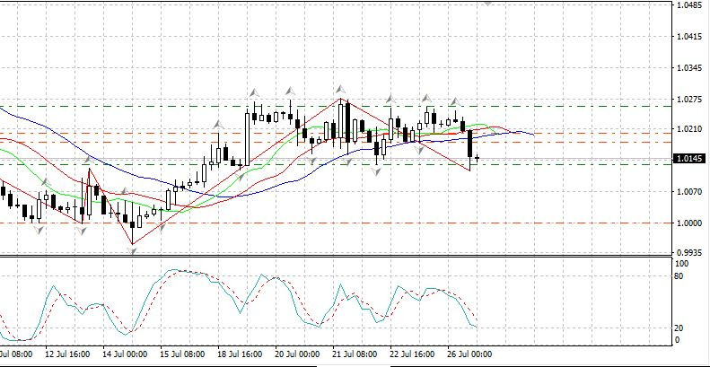Click the 1.0000 price axis label
This screenshot has height=367, width=710.
689,223
